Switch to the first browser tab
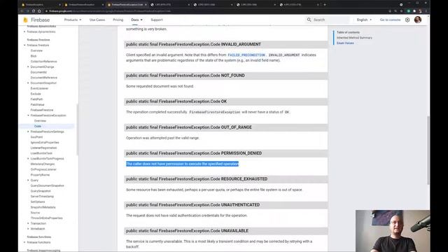The width and height of the screenshot is (448, 252). pyautogui.click(x=41, y=5)
